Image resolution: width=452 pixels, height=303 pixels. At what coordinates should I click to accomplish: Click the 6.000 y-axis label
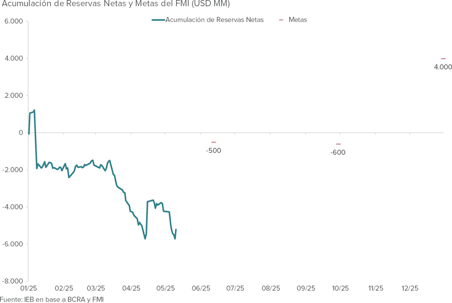tap(14, 21)
